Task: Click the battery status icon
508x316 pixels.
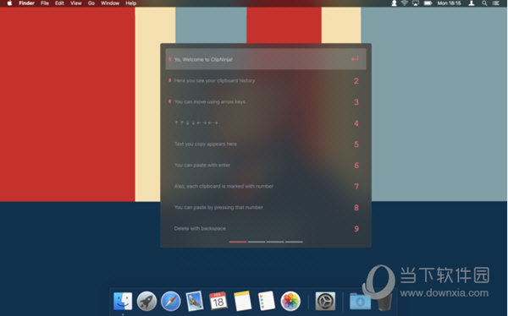Action: click(x=428, y=3)
